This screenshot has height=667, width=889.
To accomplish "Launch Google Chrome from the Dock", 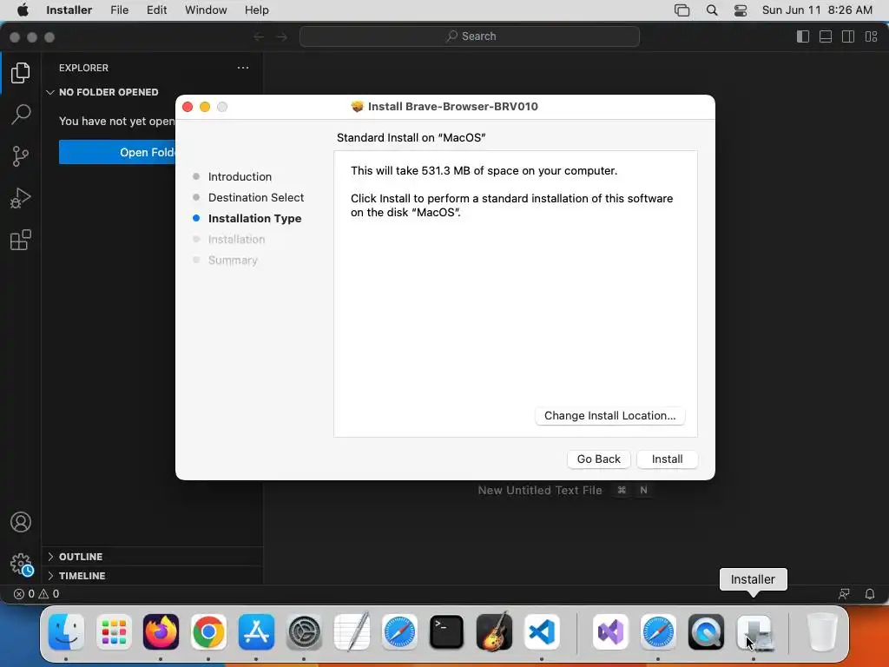I will click(x=208, y=632).
